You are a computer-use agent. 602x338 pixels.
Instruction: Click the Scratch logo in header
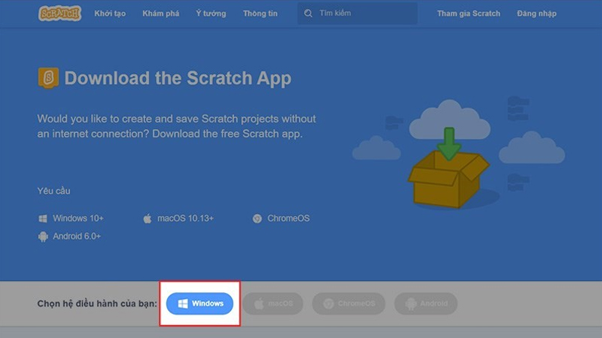coord(60,14)
